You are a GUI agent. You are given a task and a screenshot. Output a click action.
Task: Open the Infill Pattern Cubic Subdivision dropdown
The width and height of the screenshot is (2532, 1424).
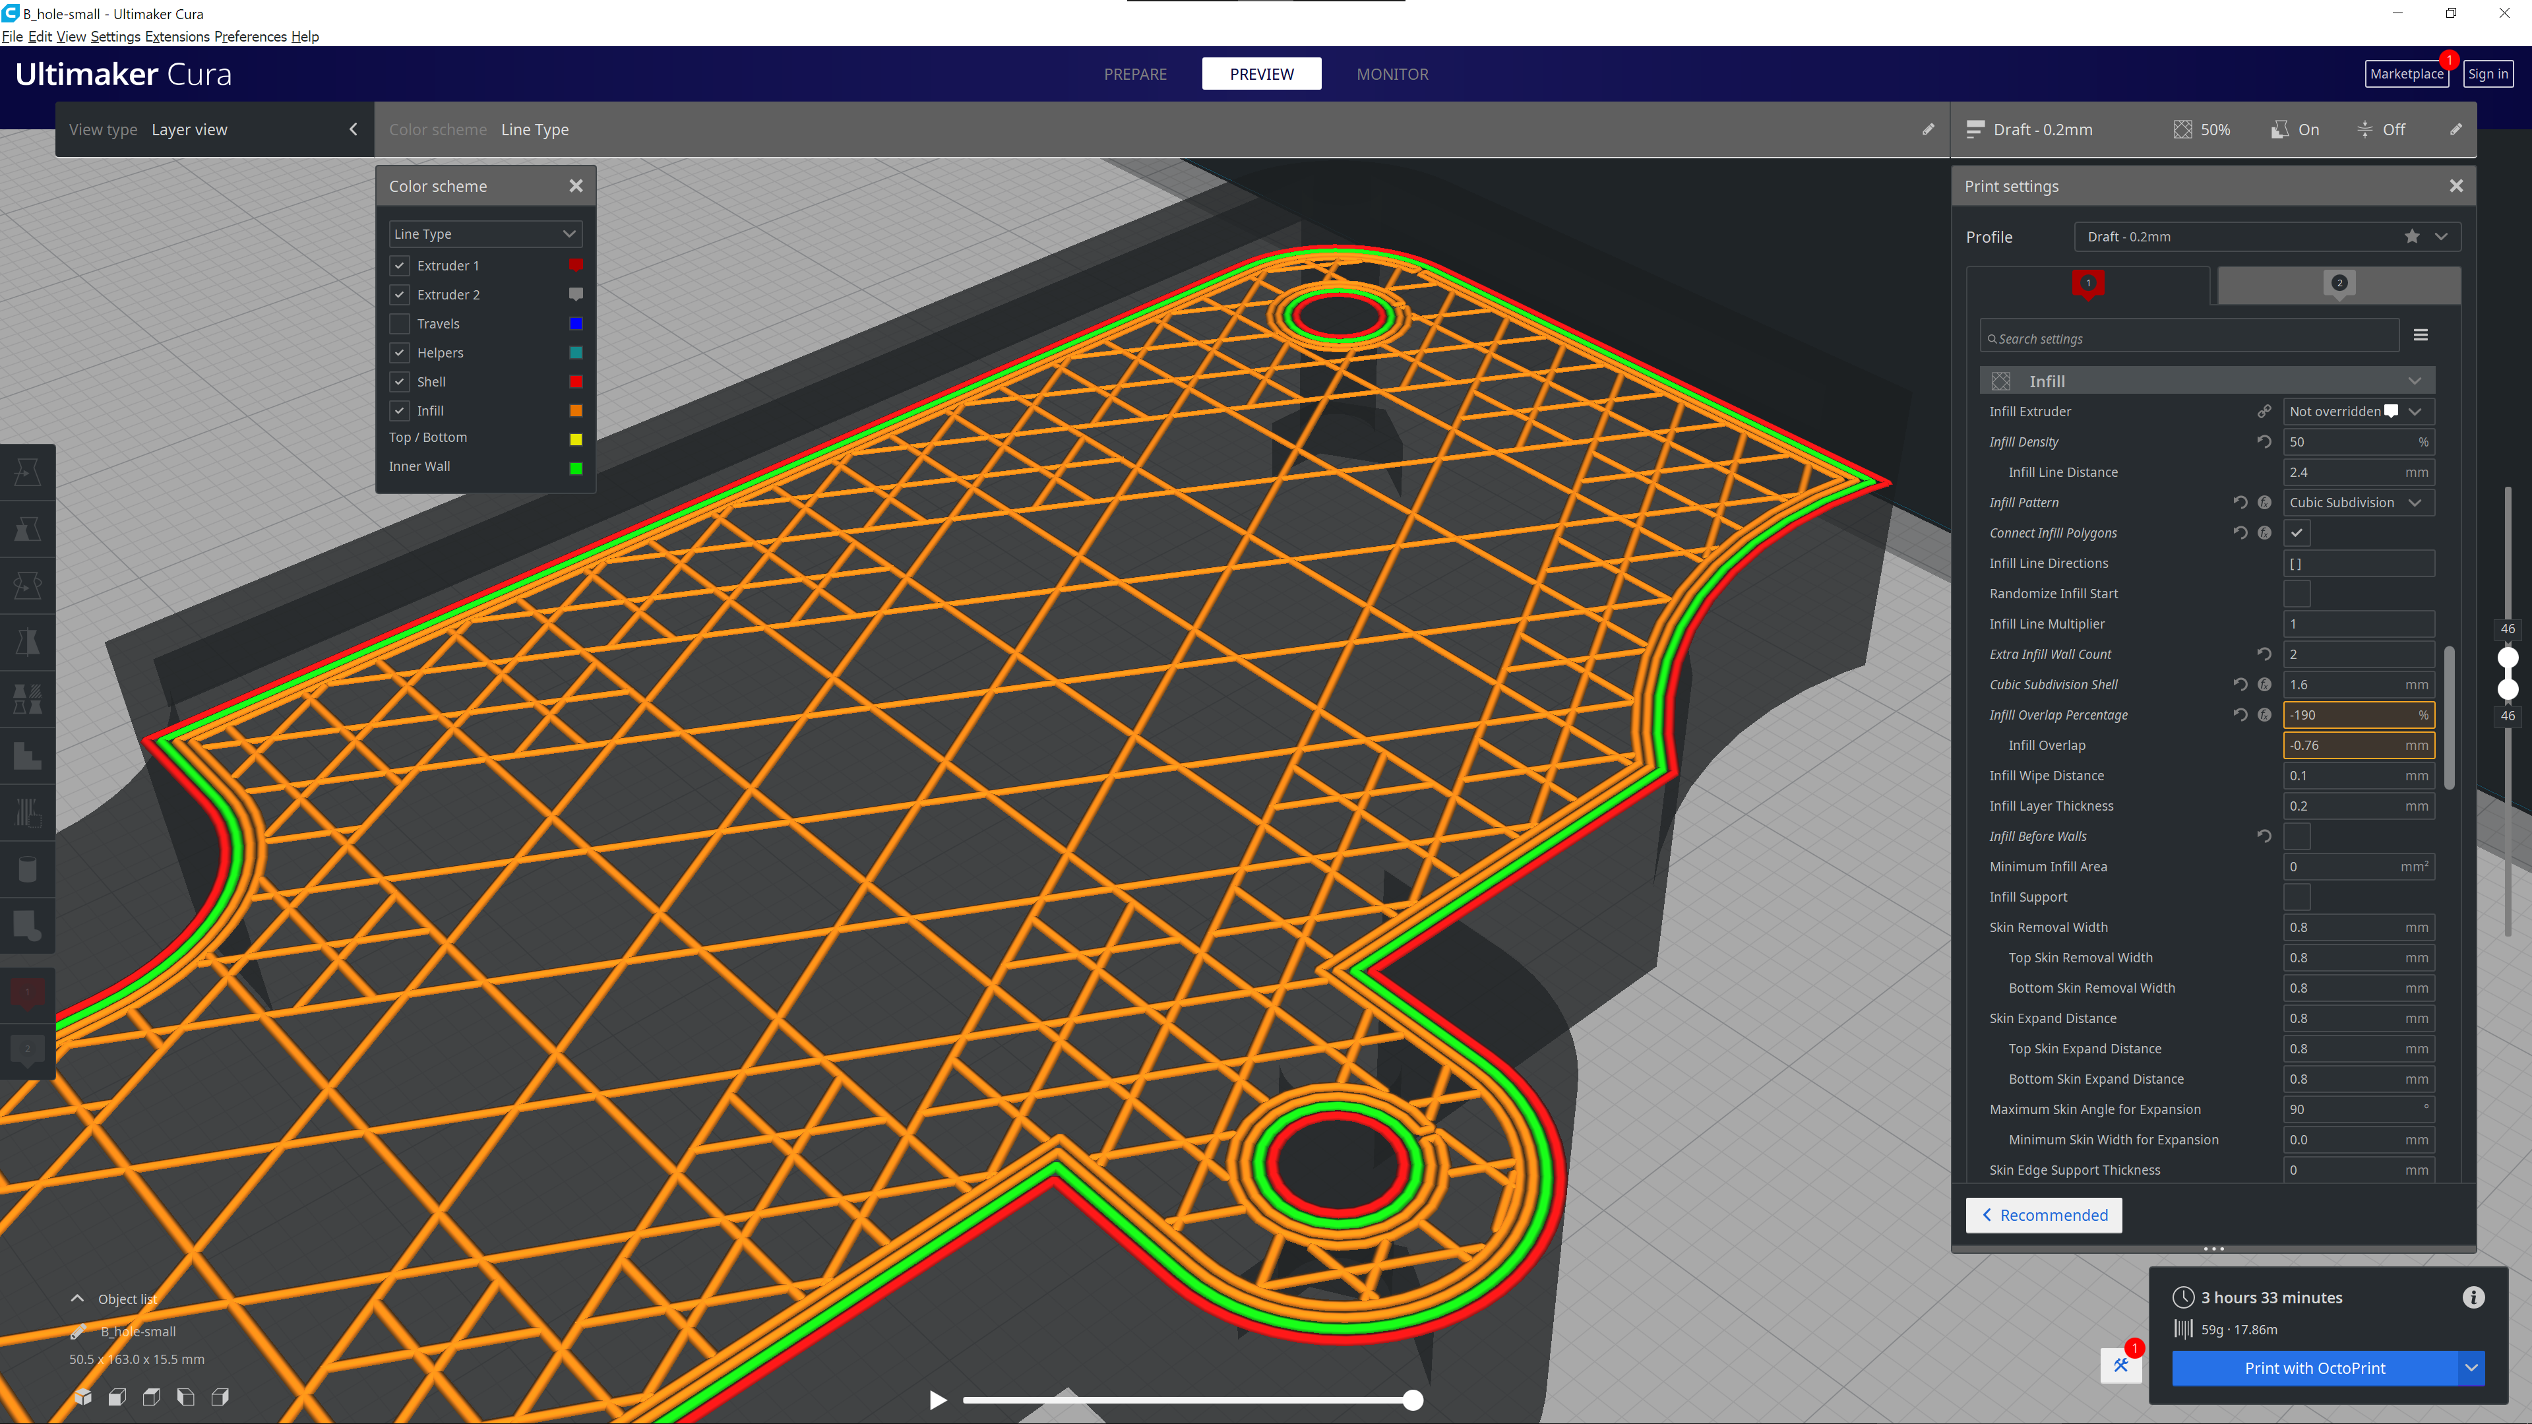tap(2358, 502)
